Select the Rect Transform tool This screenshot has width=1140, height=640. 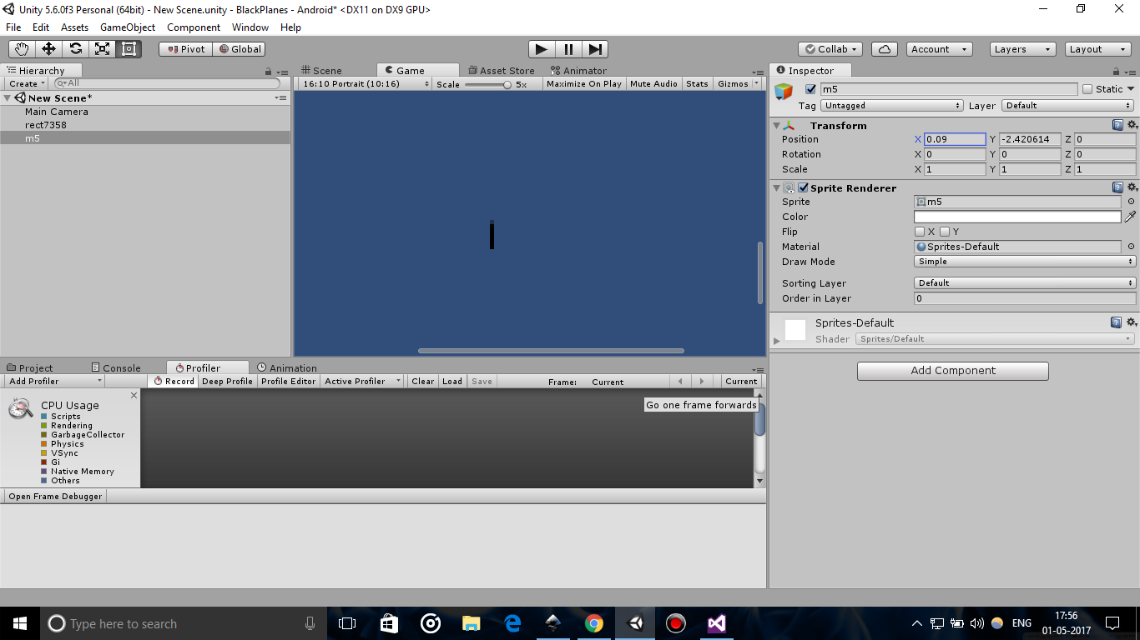pyautogui.click(x=129, y=49)
